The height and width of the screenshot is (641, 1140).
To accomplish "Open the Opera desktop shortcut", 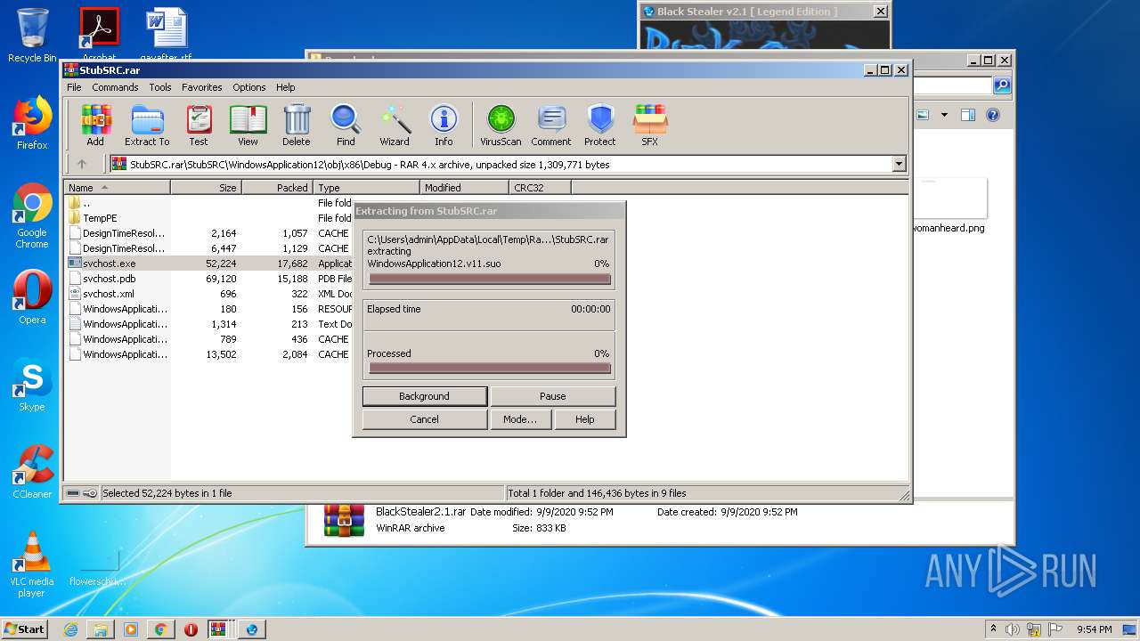I will click(32, 297).
